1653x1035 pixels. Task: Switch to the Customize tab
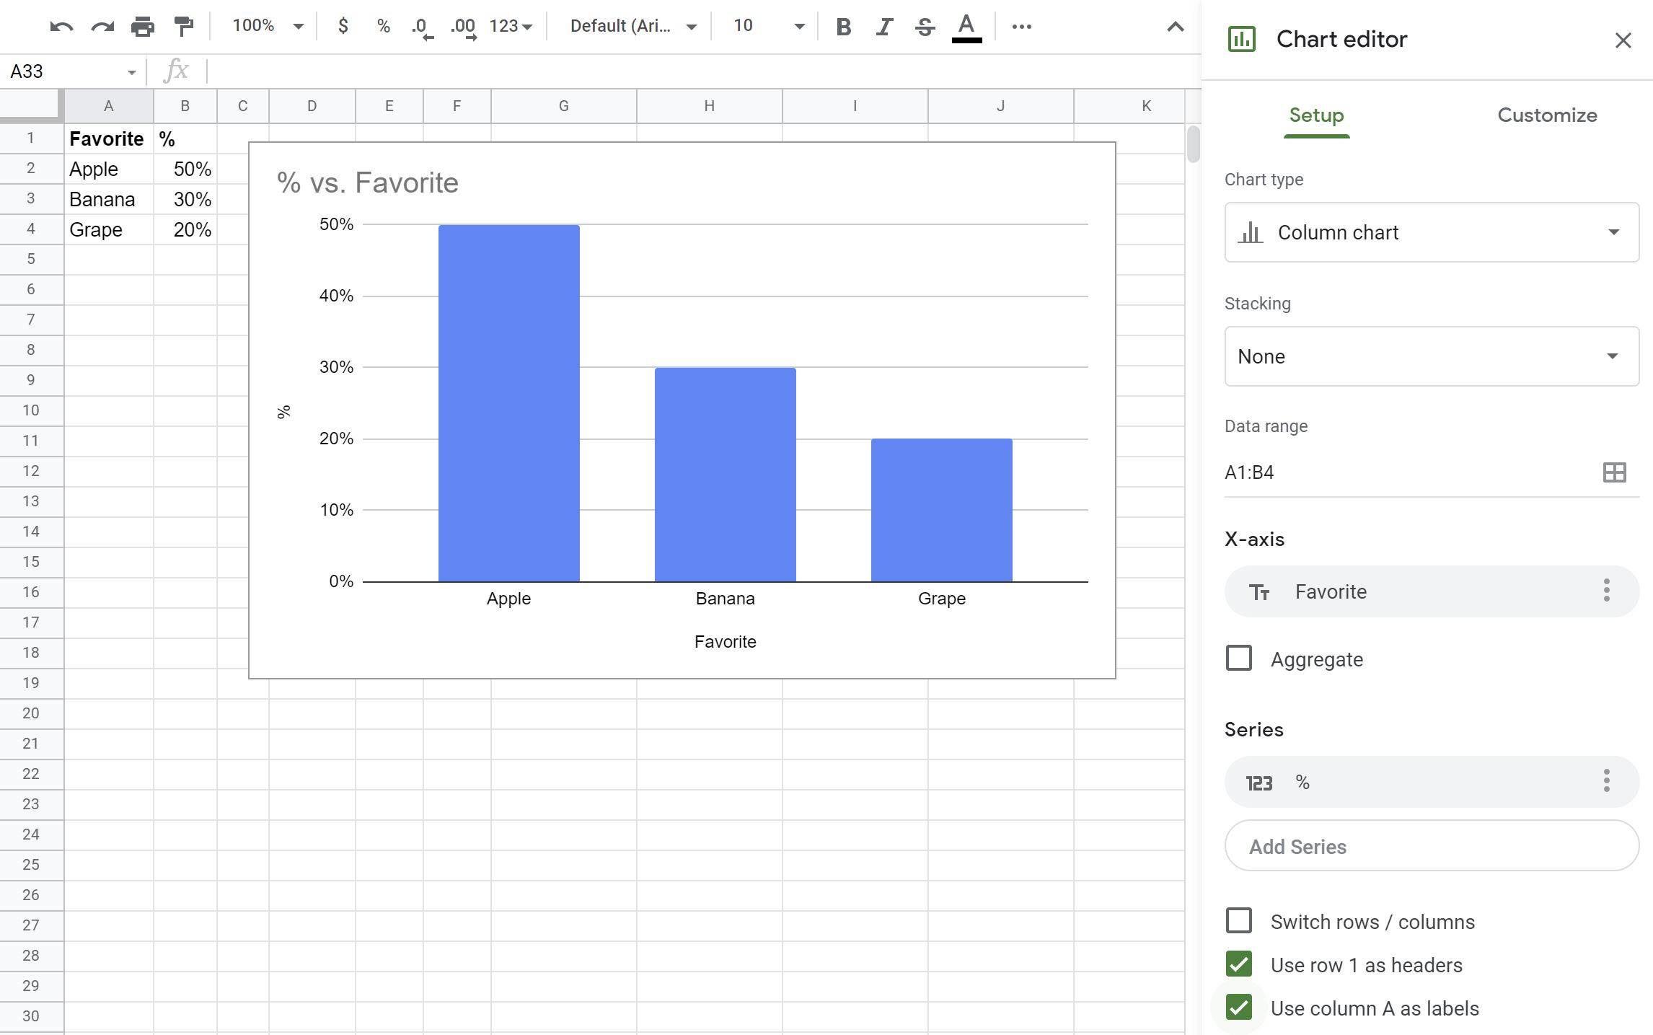1547,115
